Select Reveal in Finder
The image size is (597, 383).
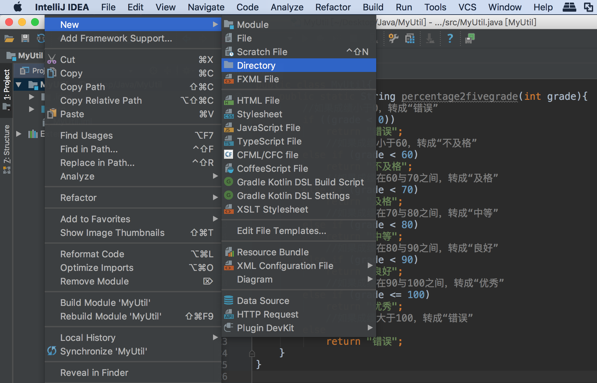(133, 373)
